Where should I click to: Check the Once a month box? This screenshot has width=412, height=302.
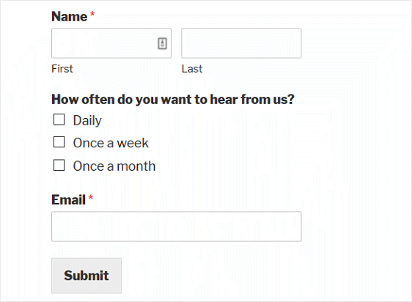click(x=59, y=166)
